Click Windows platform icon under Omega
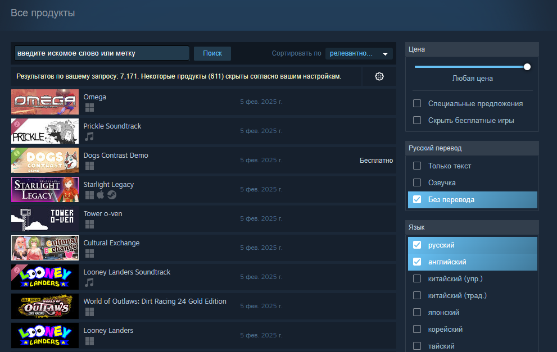The height and width of the screenshot is (352, 557). click(89, 108)
